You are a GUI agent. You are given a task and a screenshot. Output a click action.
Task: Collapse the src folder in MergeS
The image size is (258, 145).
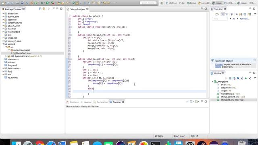[6, 47]
